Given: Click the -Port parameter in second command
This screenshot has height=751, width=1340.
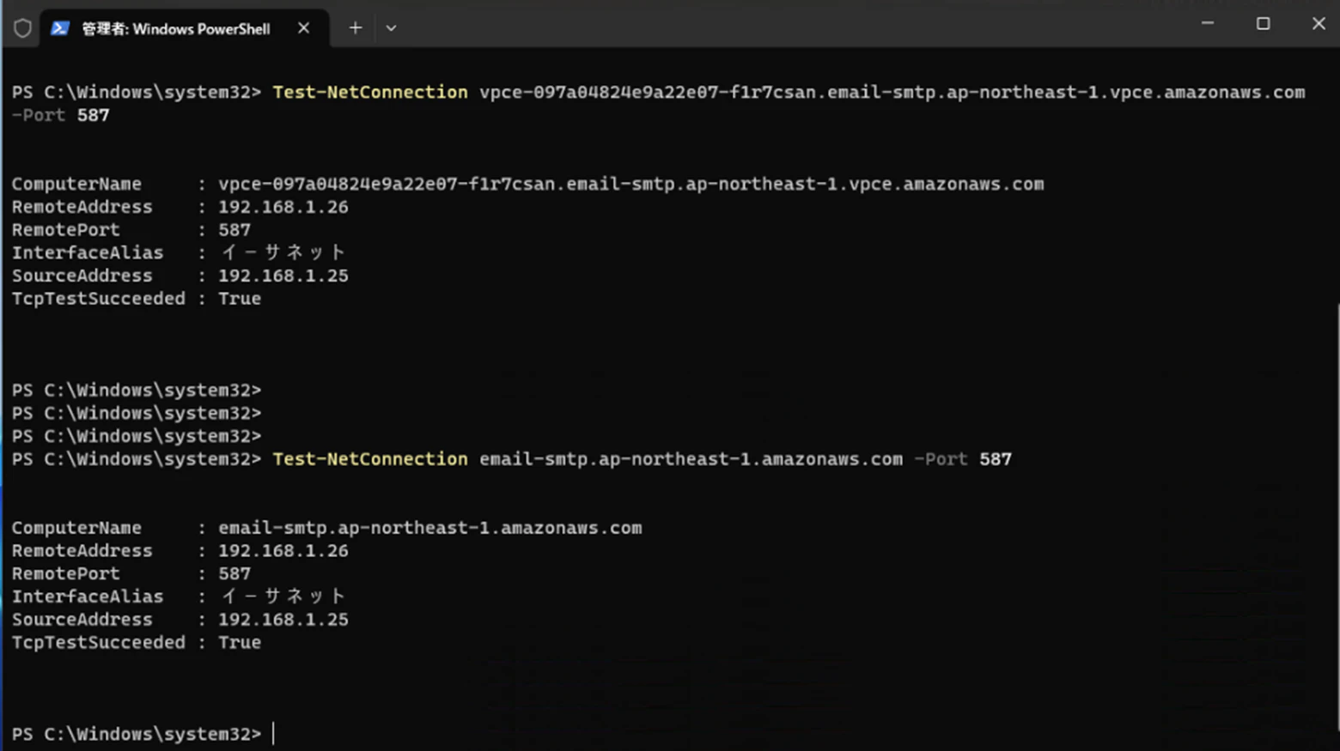Looking at the screenshot, I should coord(941,459).
